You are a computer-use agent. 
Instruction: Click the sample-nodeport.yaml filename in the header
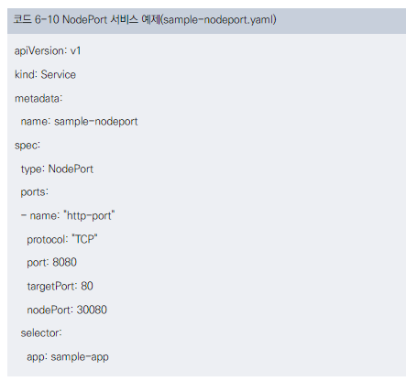218,20
